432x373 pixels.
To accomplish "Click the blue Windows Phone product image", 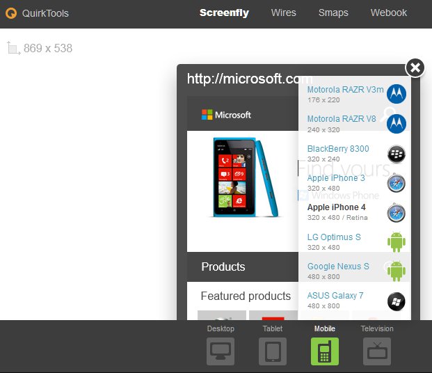I will (x=245, y=177).
